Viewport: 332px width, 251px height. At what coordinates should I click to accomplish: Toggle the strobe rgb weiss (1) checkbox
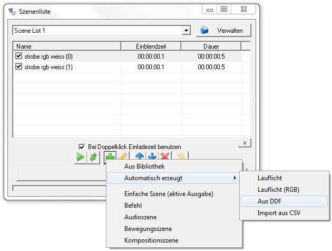(19, 67)
